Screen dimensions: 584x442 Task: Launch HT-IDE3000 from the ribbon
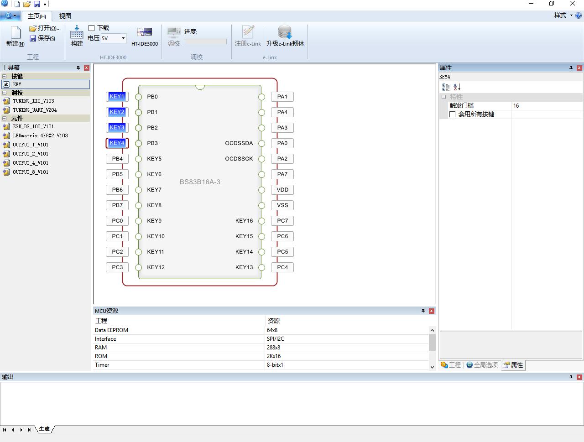point(145,36)
